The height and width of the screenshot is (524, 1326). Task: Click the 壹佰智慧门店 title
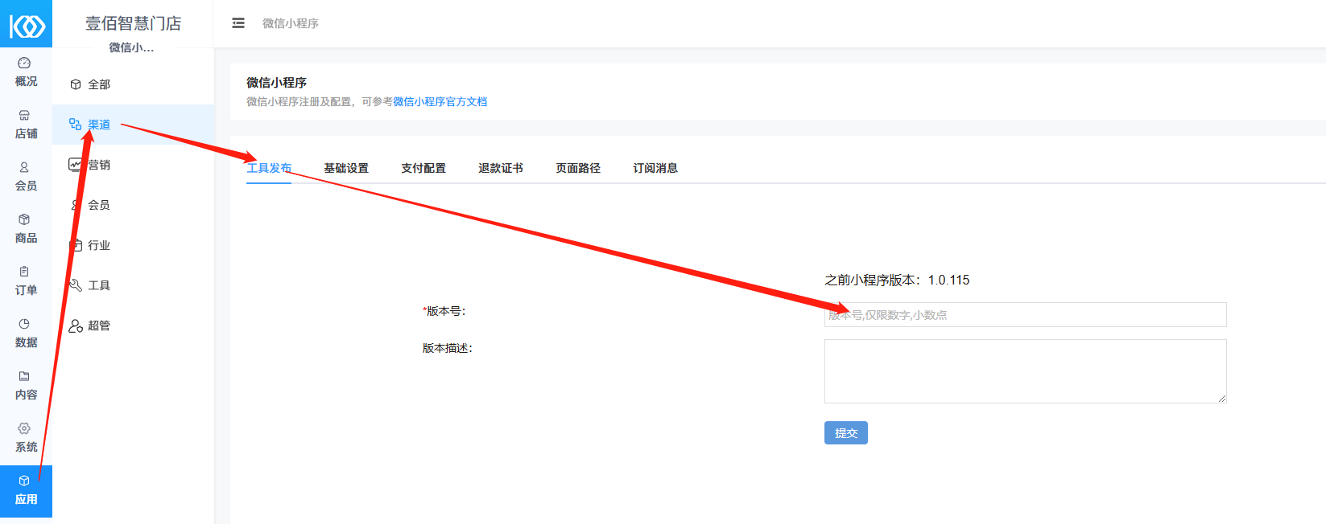click(134, 23)
